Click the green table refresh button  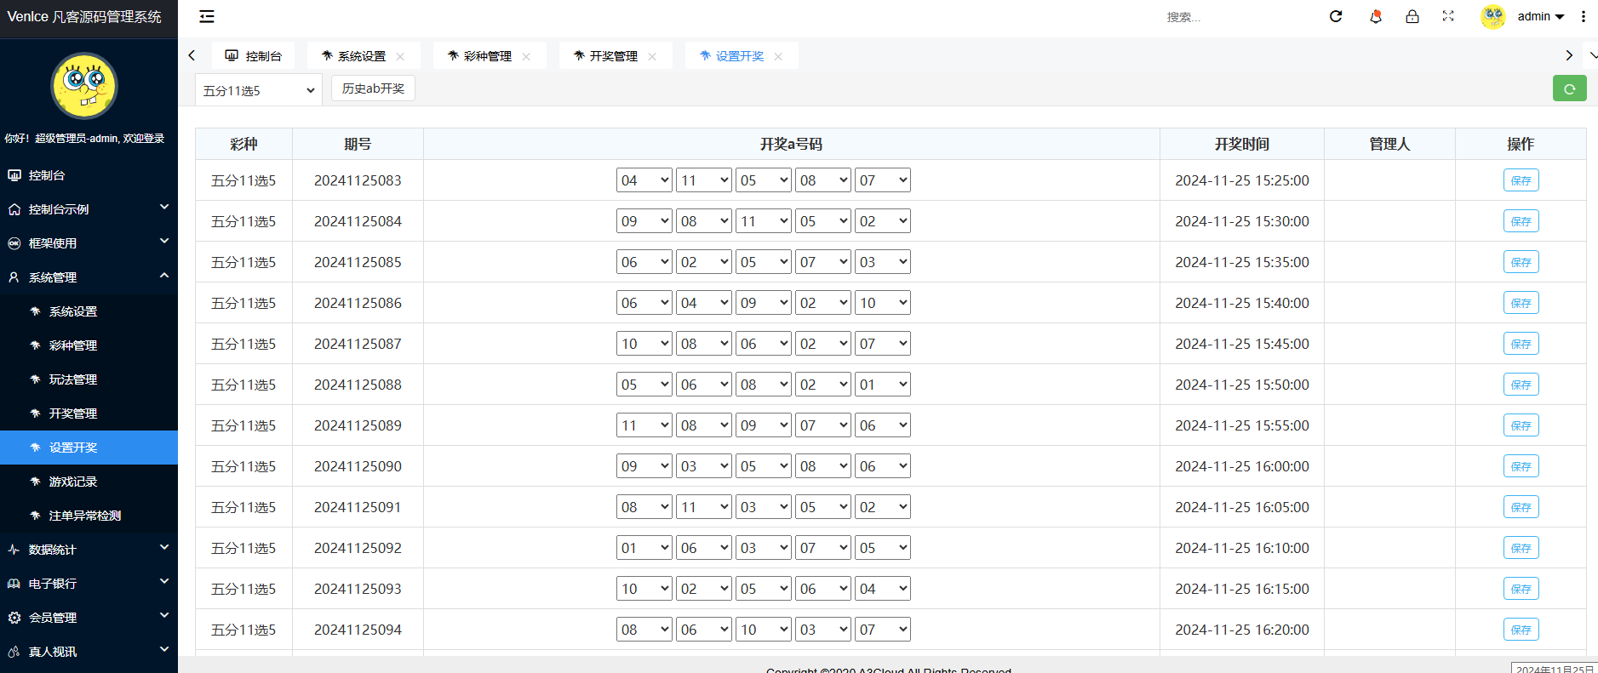[x=1569, y=88]
